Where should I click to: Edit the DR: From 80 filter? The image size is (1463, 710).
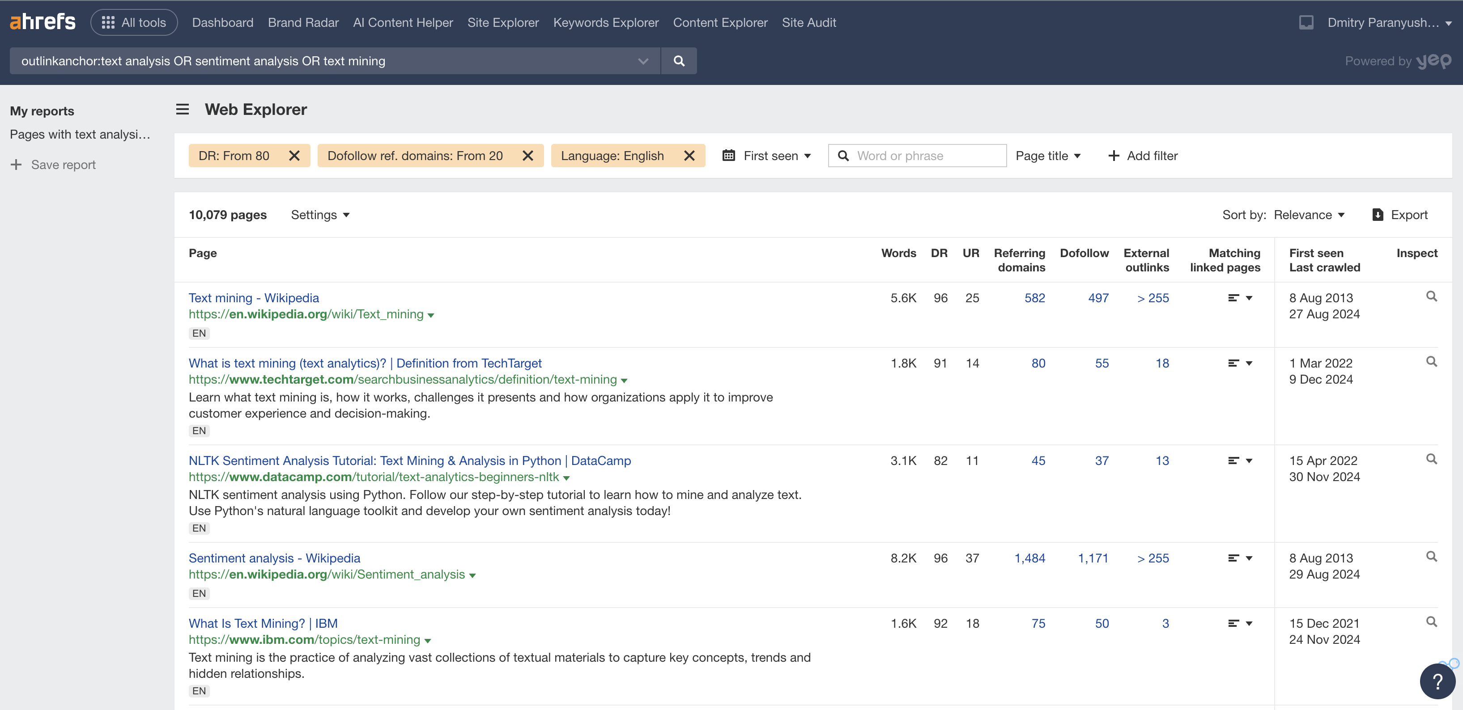click(234, 156)
